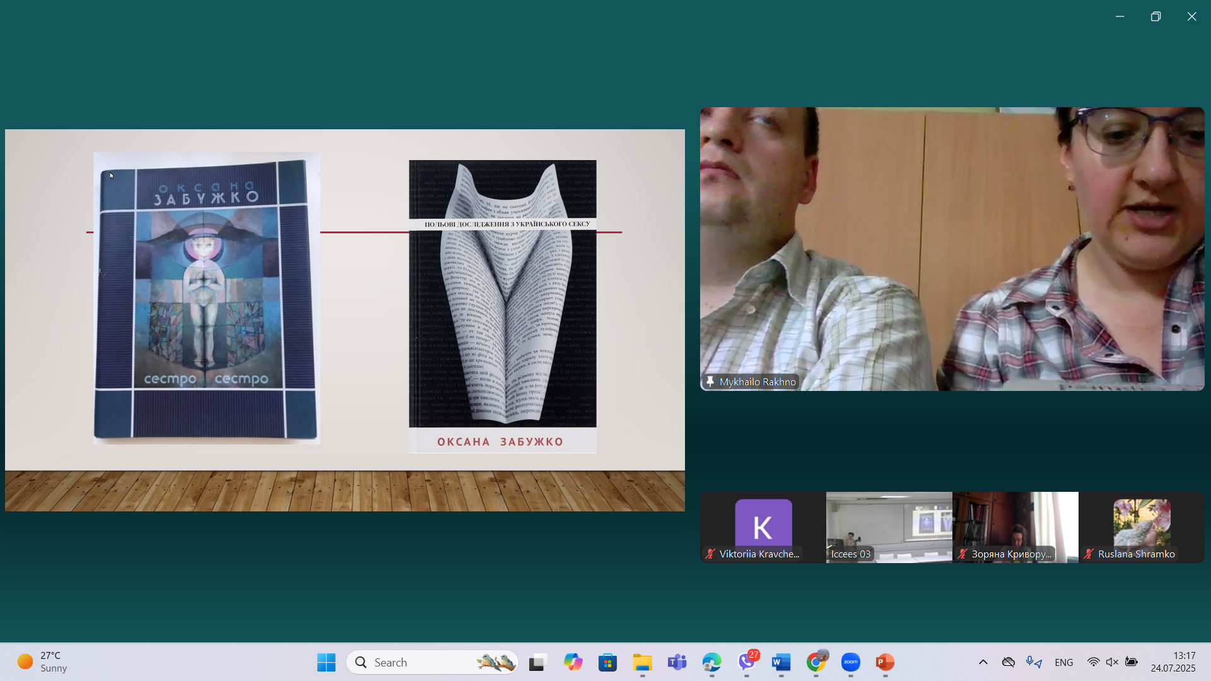
Task: Switch to Microsoft Word on the taskbar
Action: (781, 662)
